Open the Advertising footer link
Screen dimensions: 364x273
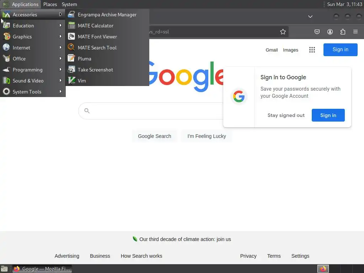(x=67, y=256)
